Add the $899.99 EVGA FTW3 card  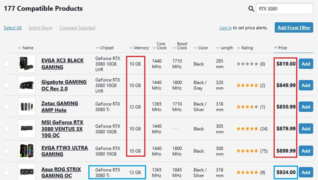(306, 151)
